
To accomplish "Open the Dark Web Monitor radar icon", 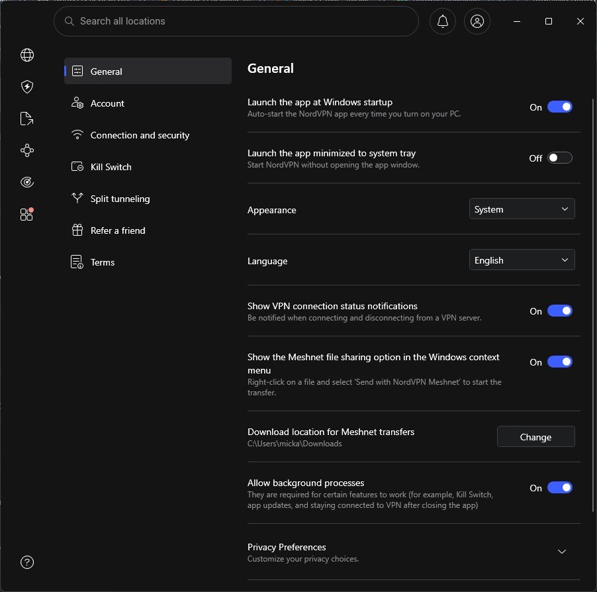I will pyautogui.click(x=27, y=183).
